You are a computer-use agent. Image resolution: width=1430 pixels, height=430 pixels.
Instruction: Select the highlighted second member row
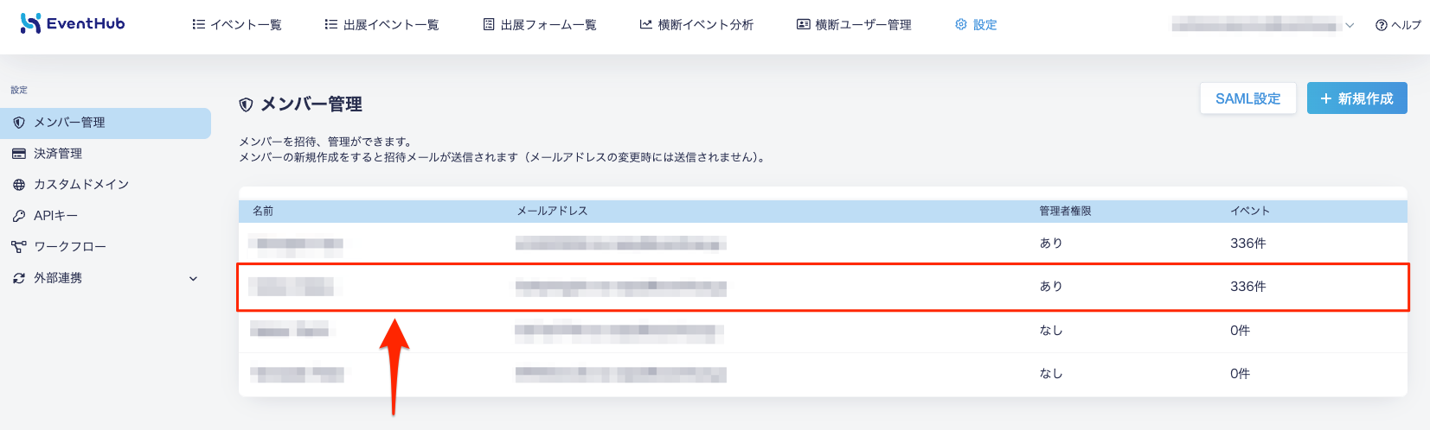823,287
